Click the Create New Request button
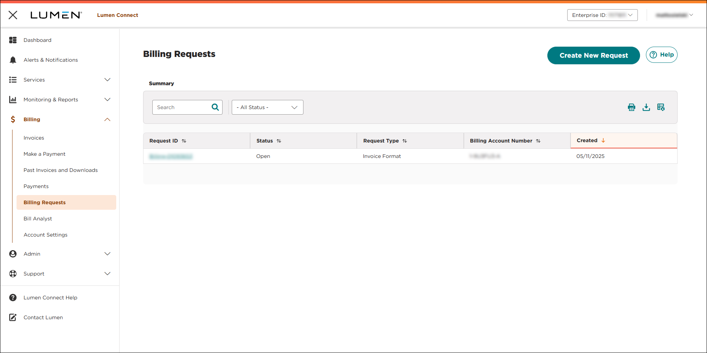The width and height of the screenshot is (707, 353). click(x=593, y=55)
